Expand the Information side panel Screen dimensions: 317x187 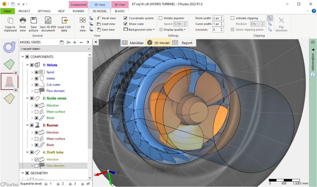[x=313, y=49]
